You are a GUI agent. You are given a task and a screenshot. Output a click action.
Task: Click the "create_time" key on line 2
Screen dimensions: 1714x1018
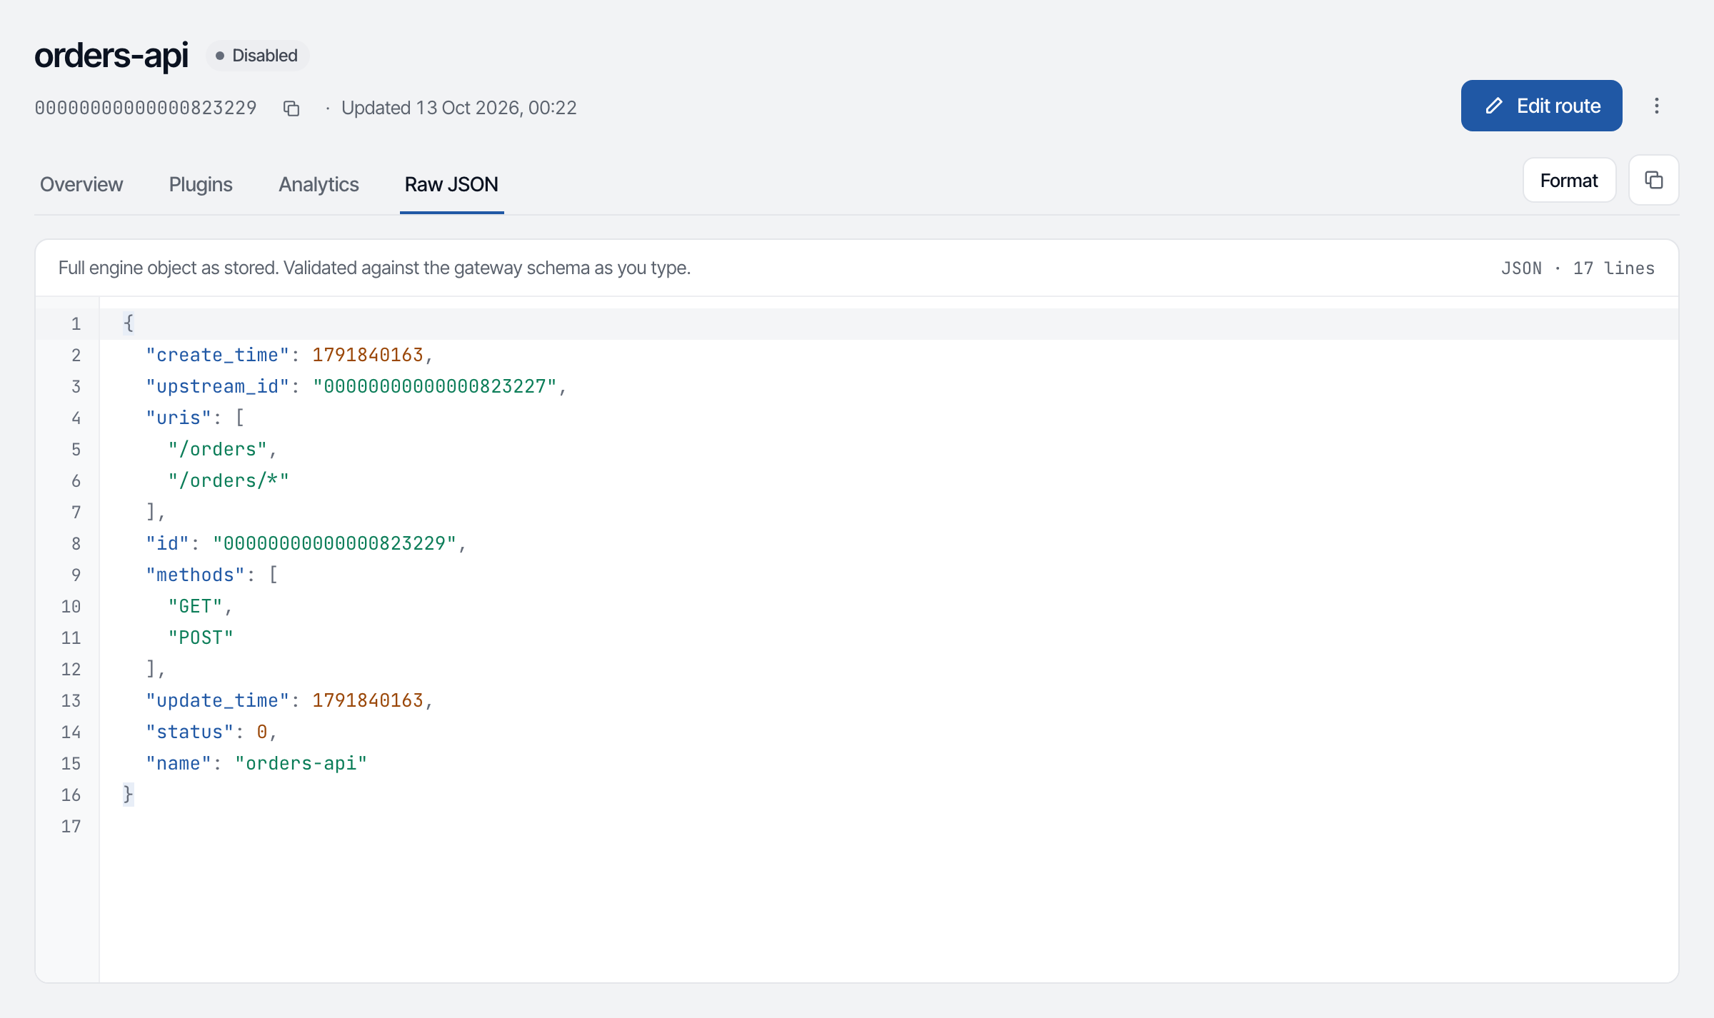tap(218, 355)
